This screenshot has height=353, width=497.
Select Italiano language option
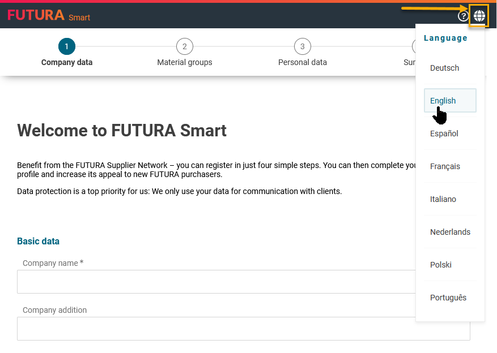pos(443,199)
